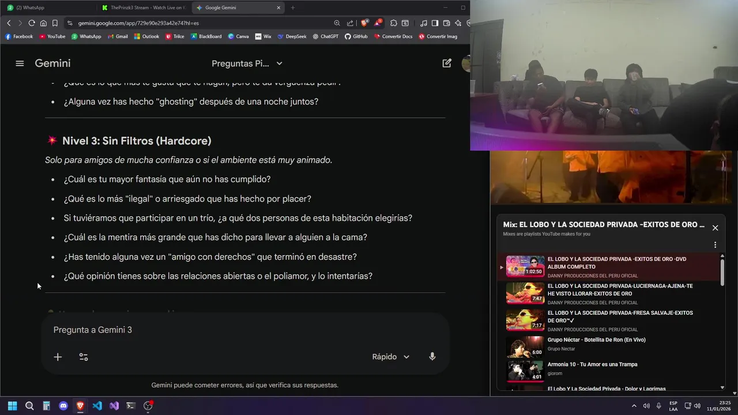Screen dimensions: 738x415
Task: Open Calculator from the taskbar
Action: click(x=46, y=406)
